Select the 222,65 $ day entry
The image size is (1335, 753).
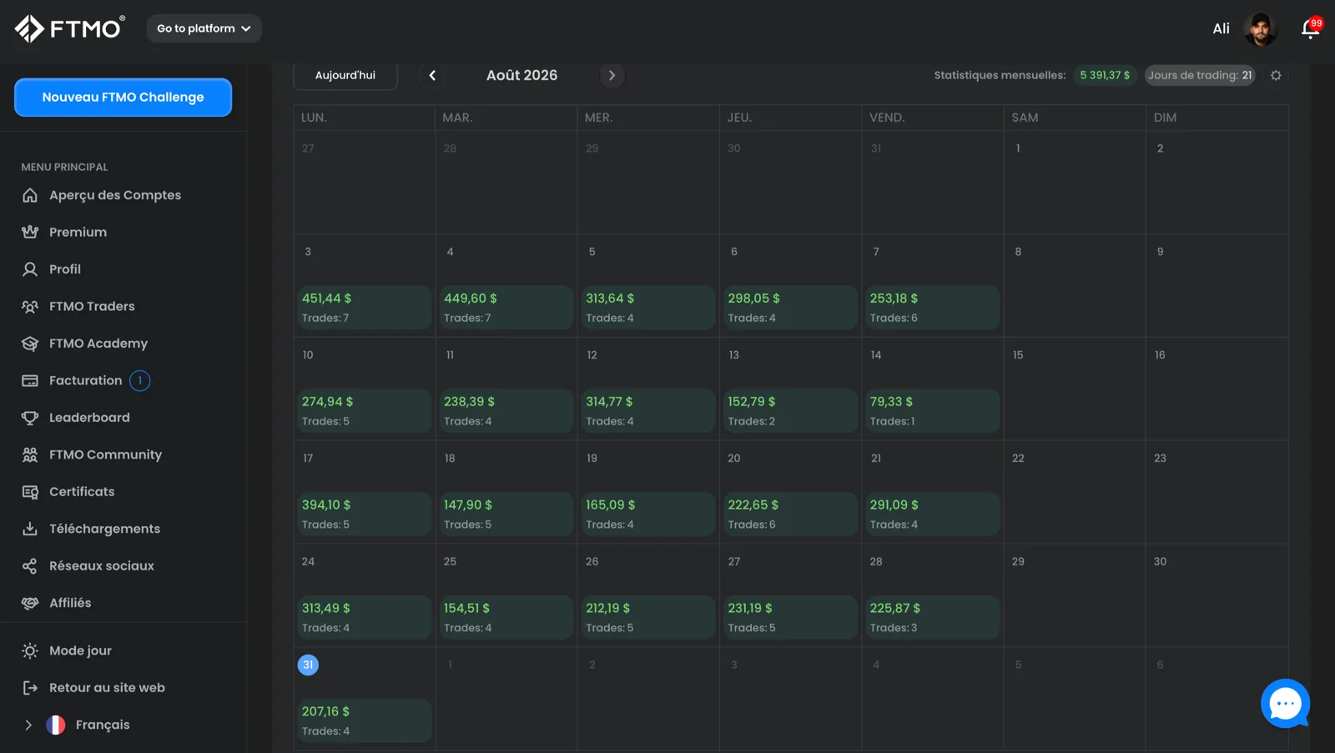[x=790, y=515]
